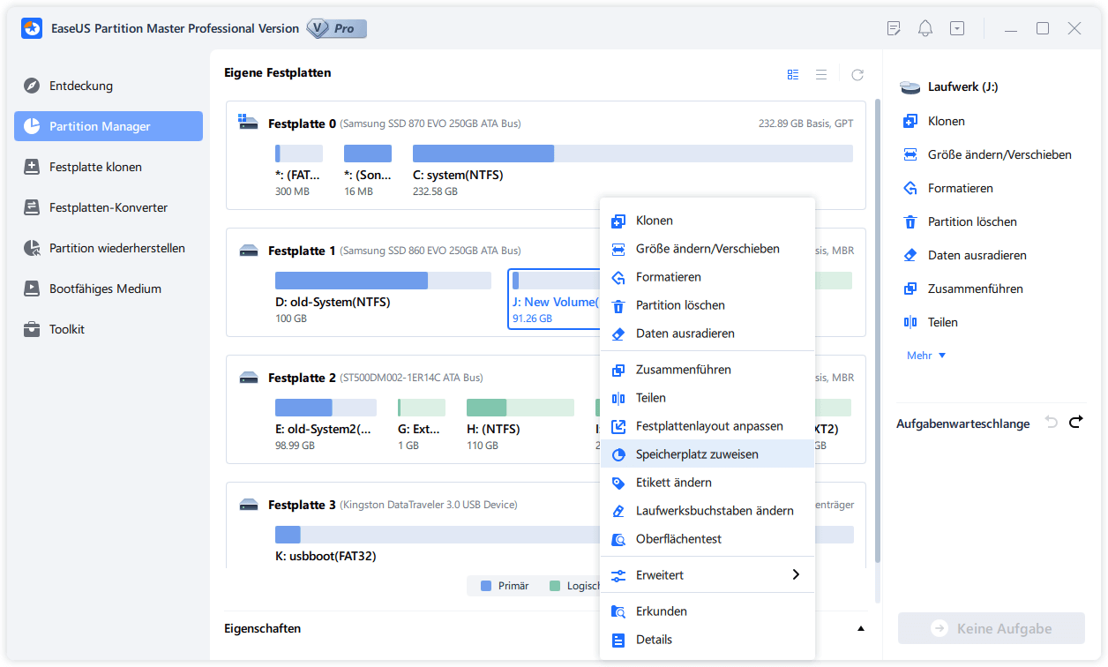Open Entdeckung via its compass icon
Screen dimensions: 1108x667
click(x=32, y=86)
